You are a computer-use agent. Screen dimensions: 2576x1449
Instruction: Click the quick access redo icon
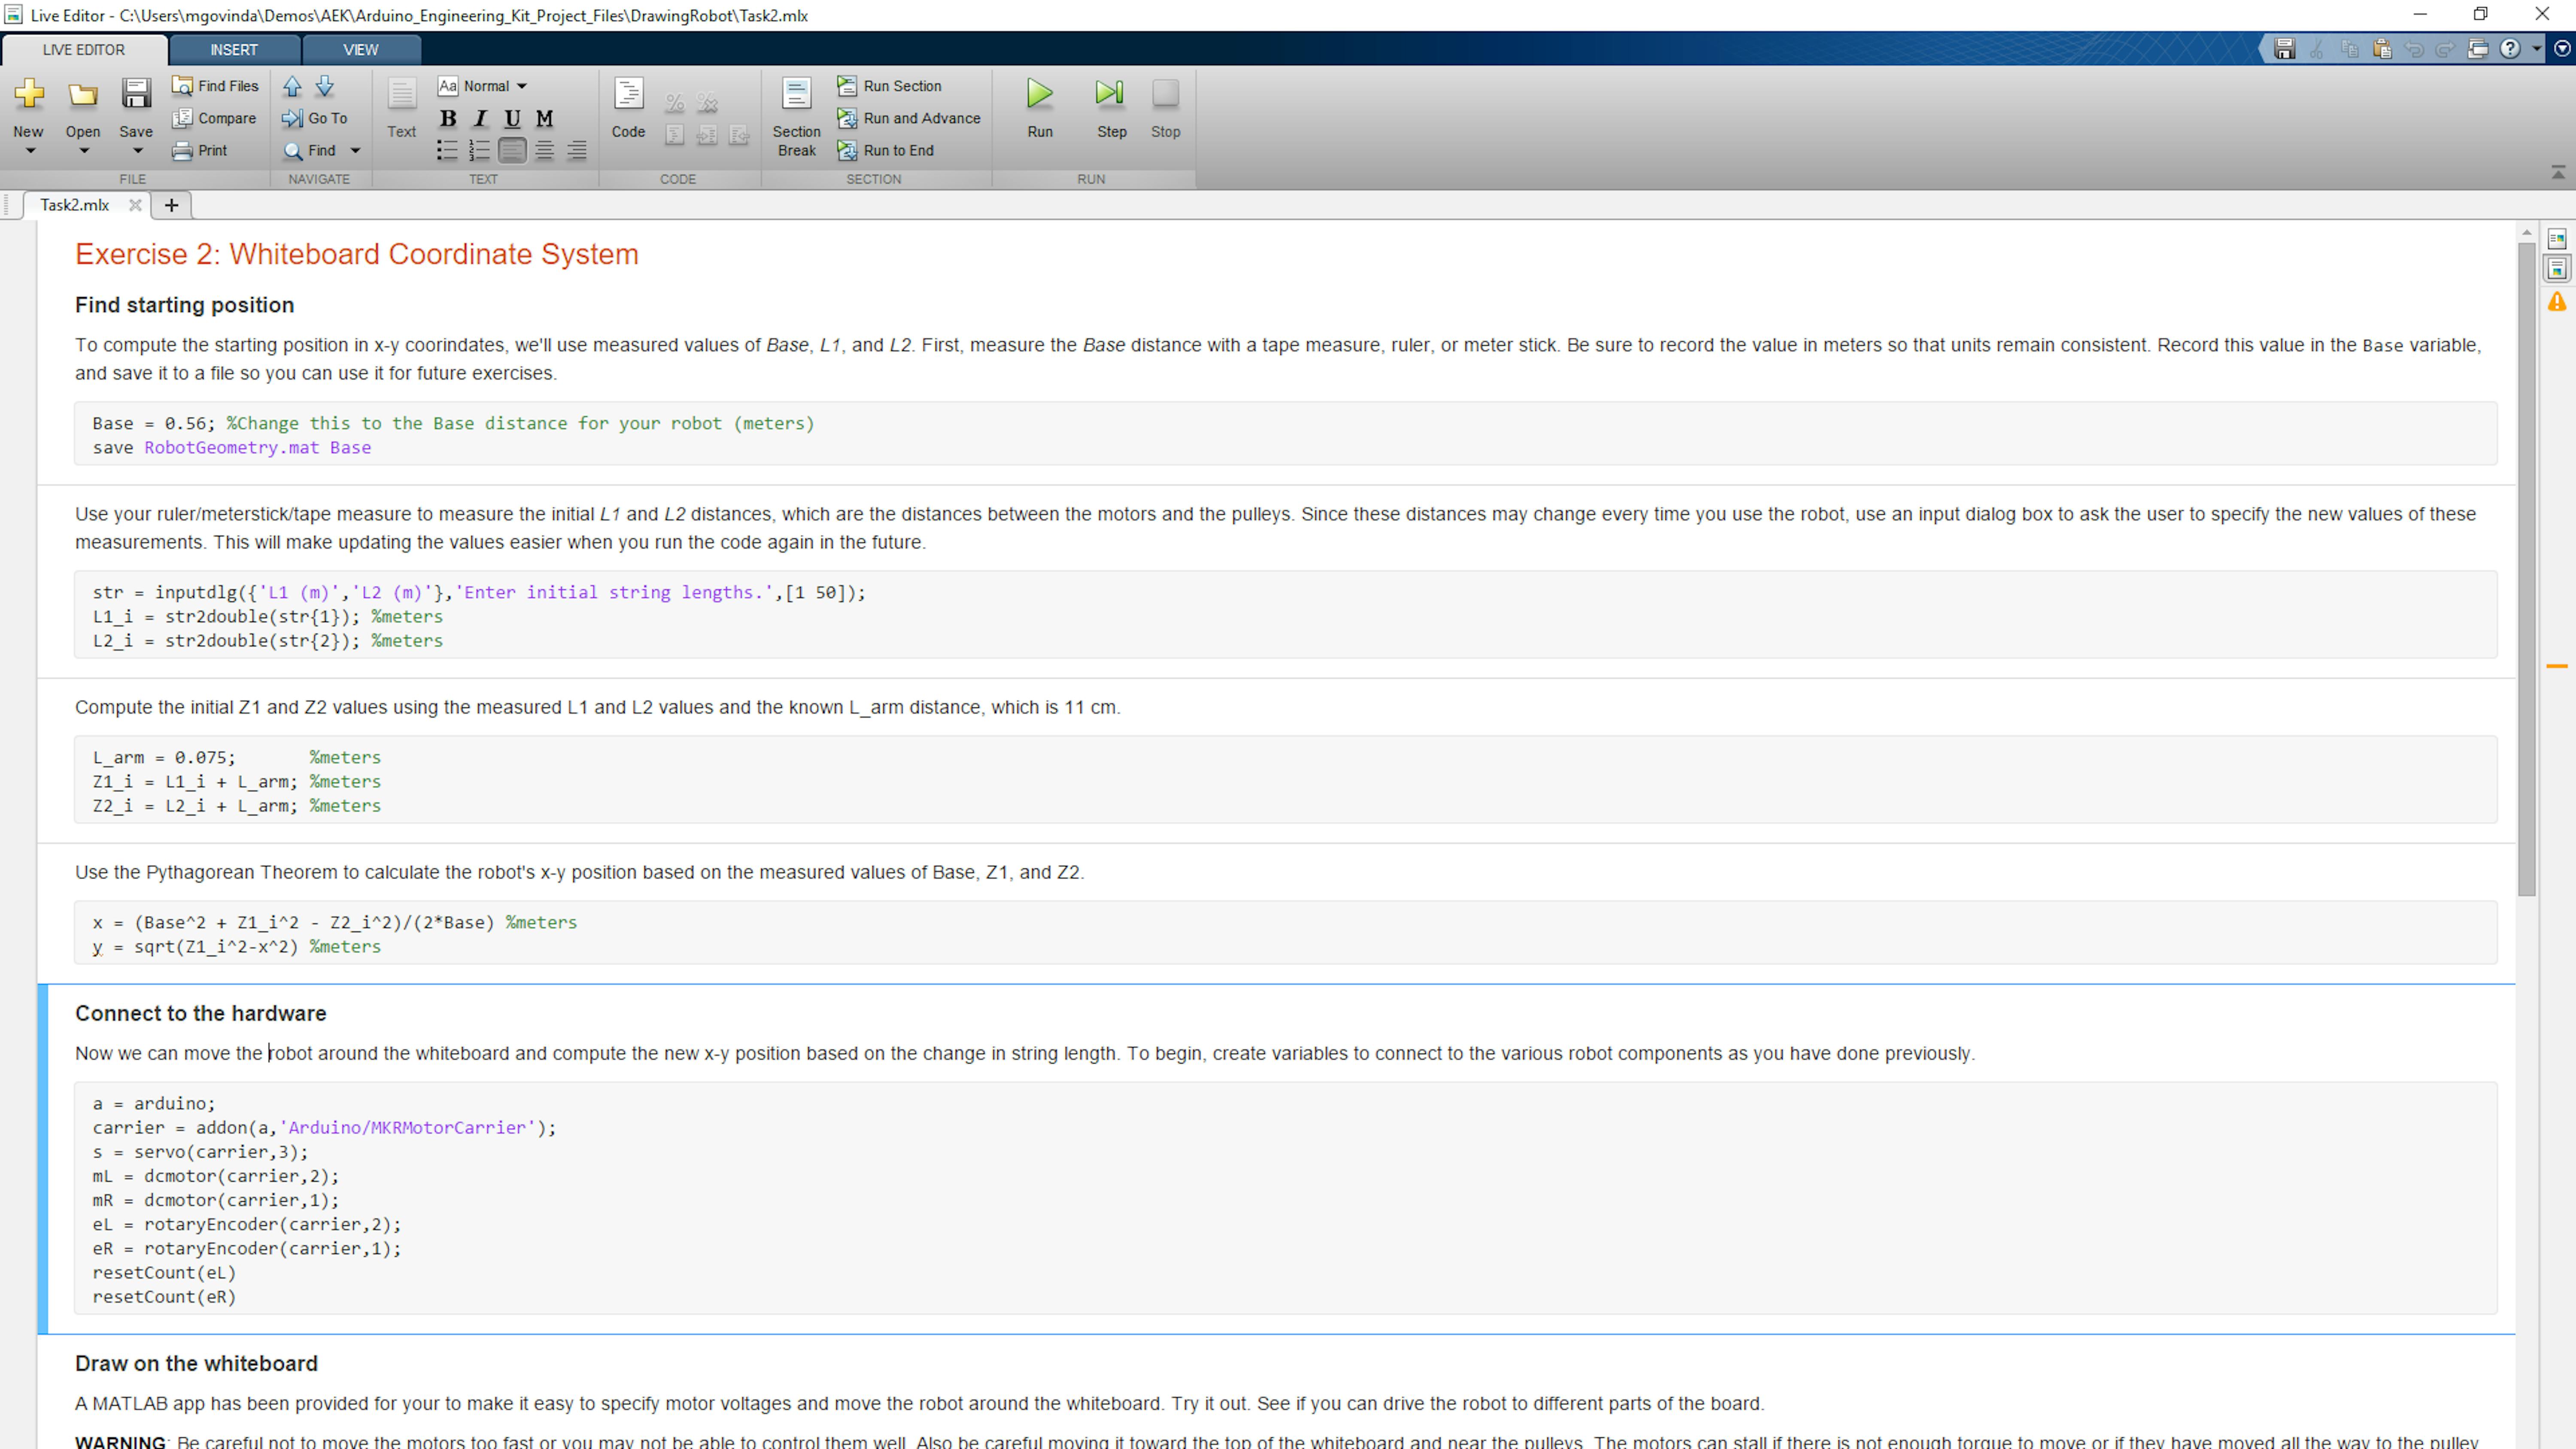(x=2446, y=49)
